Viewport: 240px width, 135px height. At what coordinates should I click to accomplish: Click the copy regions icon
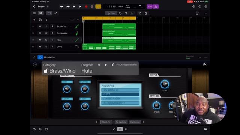click(x=140, y=13)
